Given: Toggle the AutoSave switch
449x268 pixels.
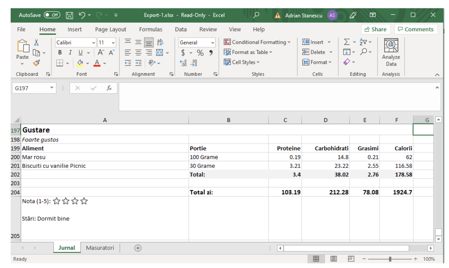Looking at the screenshot, I should pyautogui.click(x=52, y=15).
